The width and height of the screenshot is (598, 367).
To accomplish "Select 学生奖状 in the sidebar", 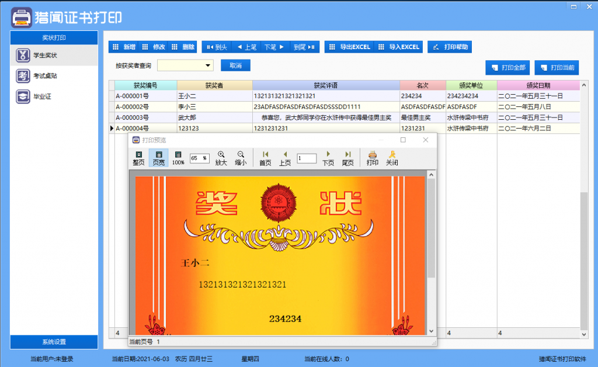I will coord(45,56).
